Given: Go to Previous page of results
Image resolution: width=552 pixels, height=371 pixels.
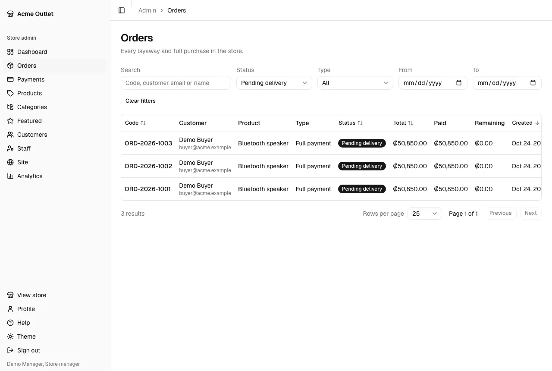Looking at the screenshot, I should click(501, 213).
